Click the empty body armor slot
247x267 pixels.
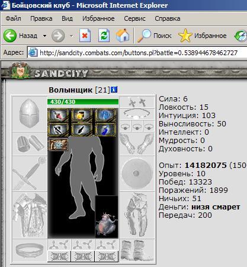pos(30,215)
